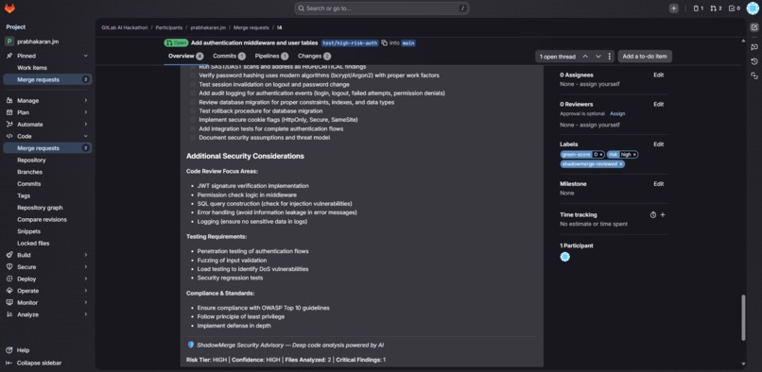Viewport: 762px width, 372px height.
Task: Click the project avatar P icon
Action: coord(9,42)
